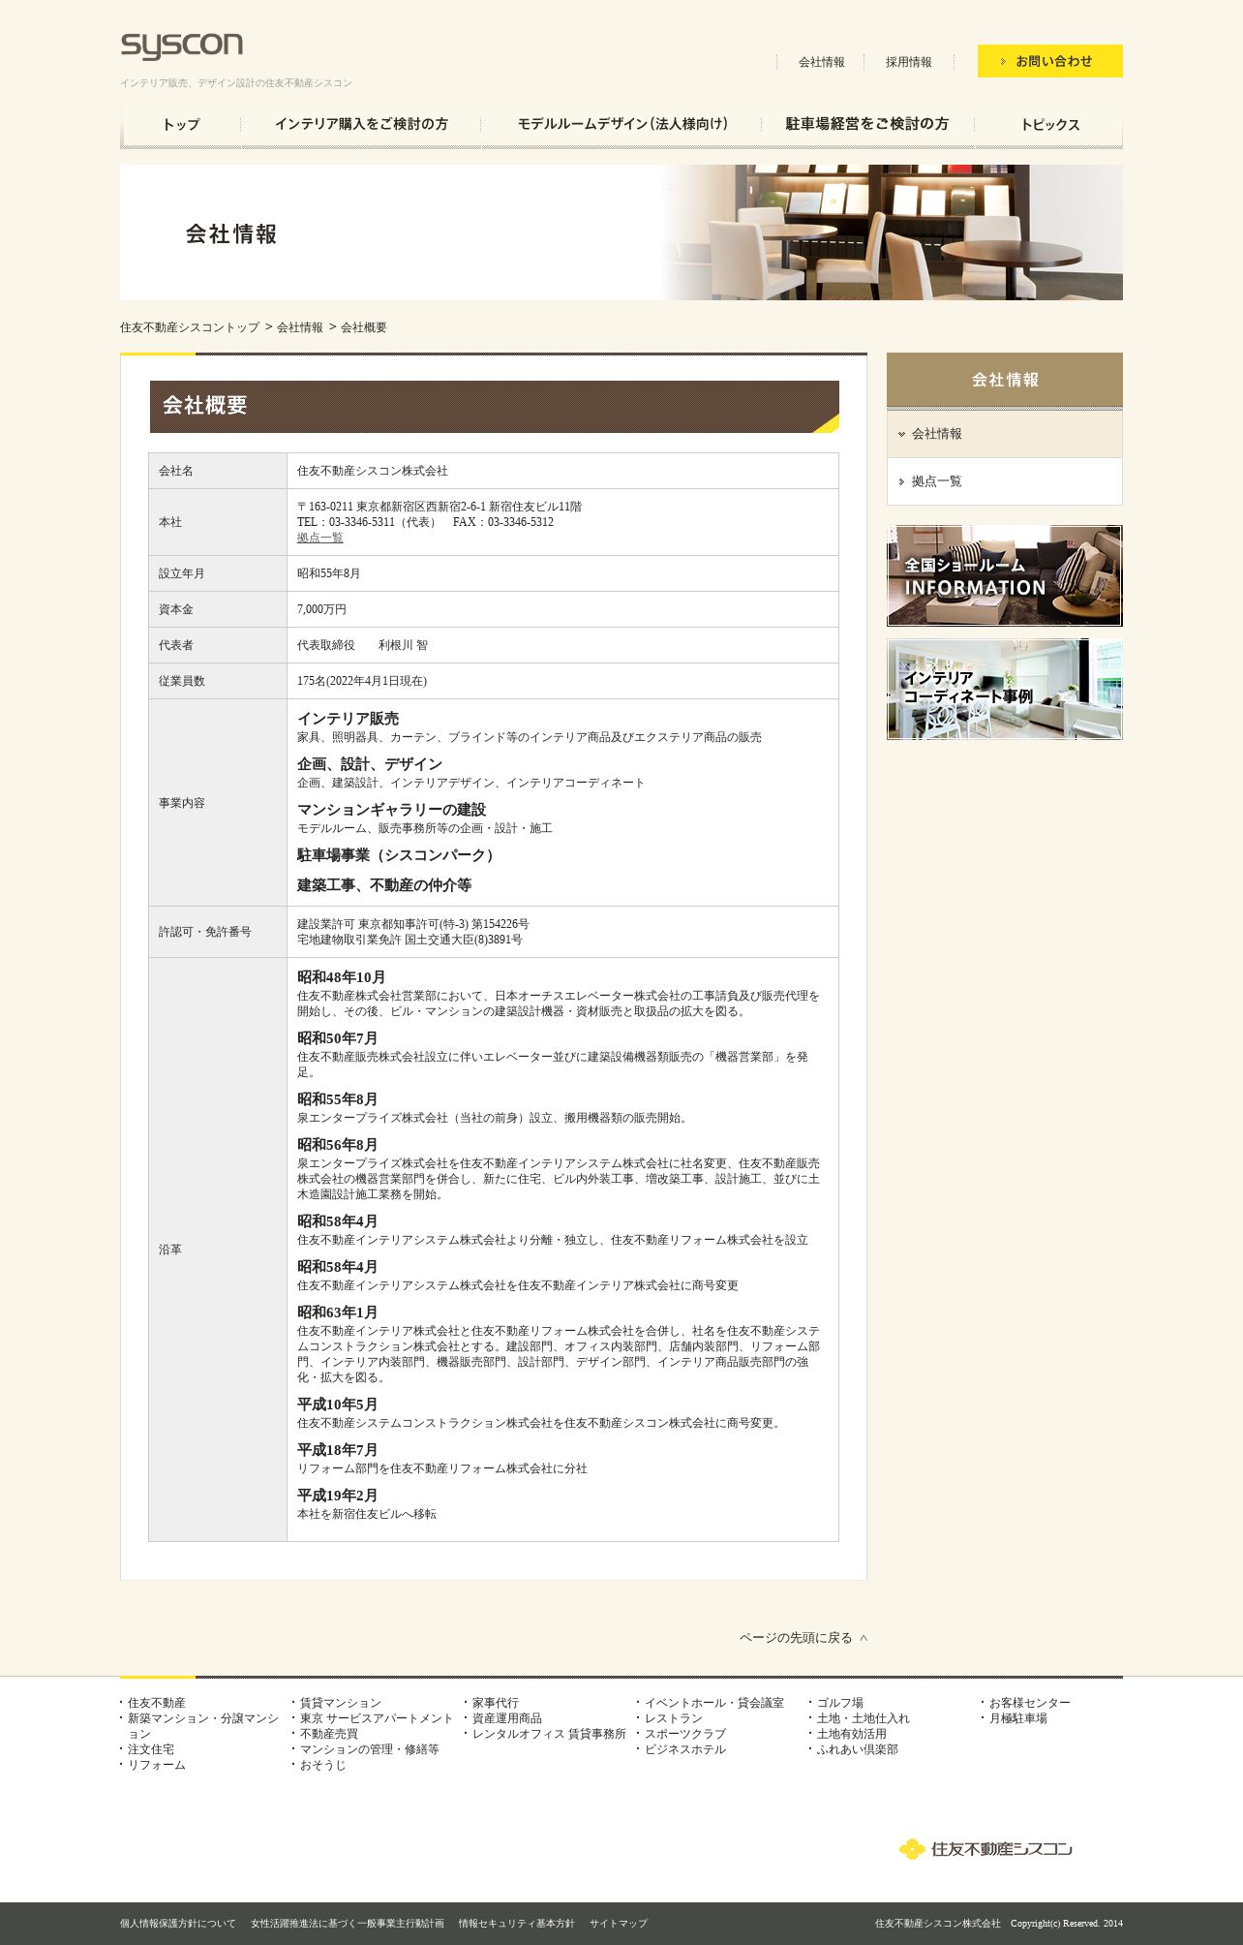Open 不動産売買 footer link

[x=329, y=1734]
